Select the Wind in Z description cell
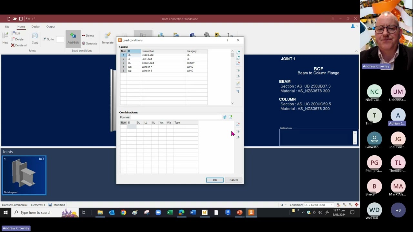The image size is (413, 232). [163, 71]
